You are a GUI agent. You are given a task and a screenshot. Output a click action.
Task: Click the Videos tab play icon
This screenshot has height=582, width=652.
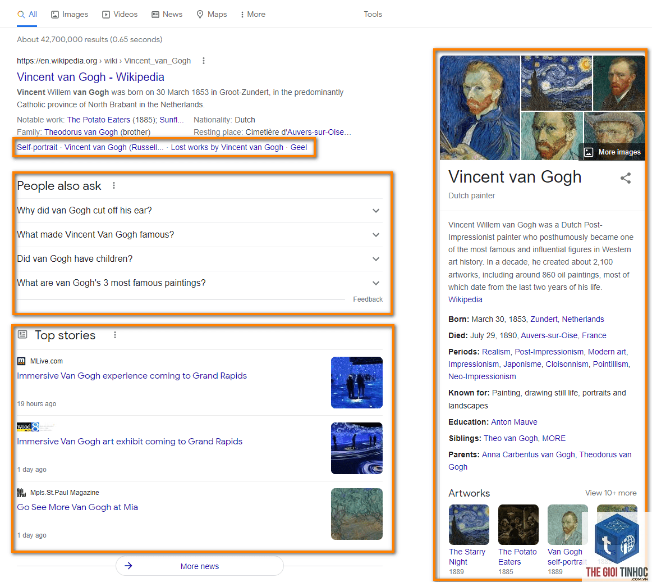click(106, 15)
